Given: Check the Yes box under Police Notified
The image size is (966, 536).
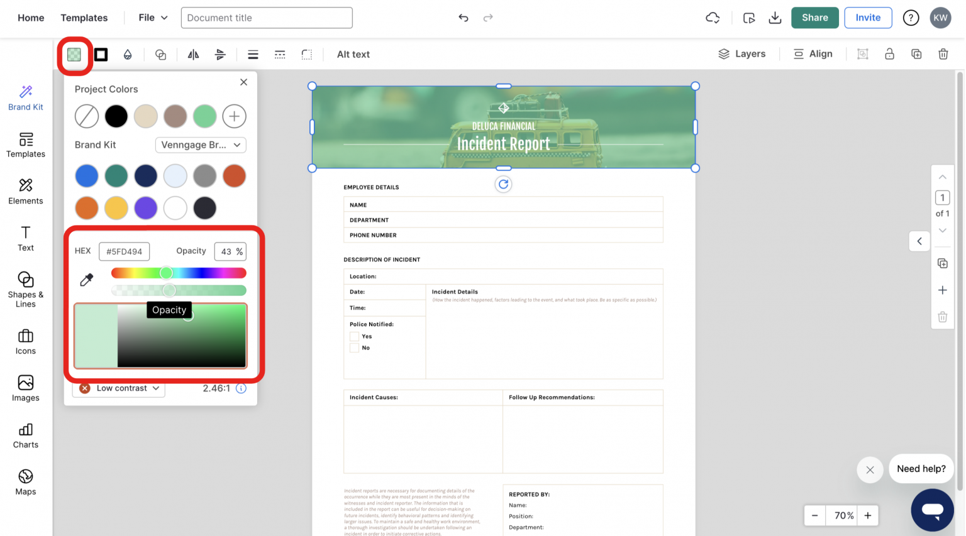Looking at the screenshot, I should click(354, 336).
